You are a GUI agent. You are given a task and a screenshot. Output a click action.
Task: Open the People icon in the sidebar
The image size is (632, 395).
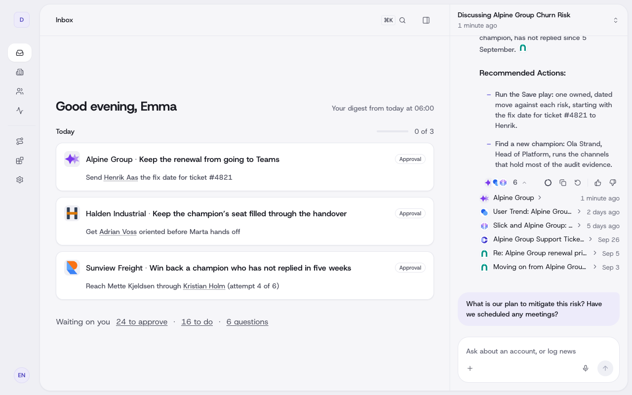(20, 91)
